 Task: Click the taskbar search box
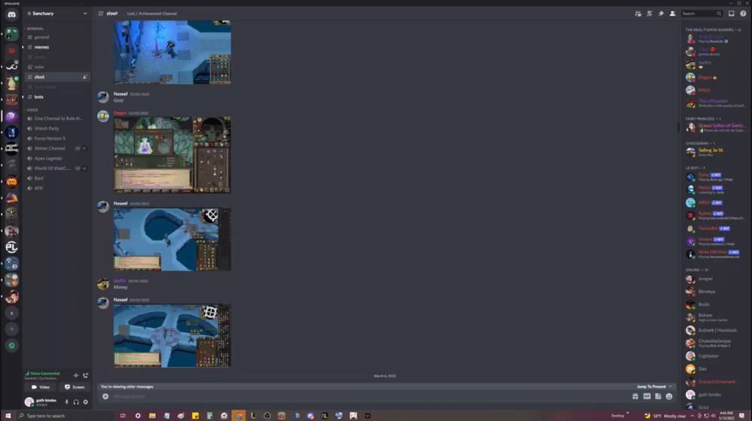coord(65,416)
